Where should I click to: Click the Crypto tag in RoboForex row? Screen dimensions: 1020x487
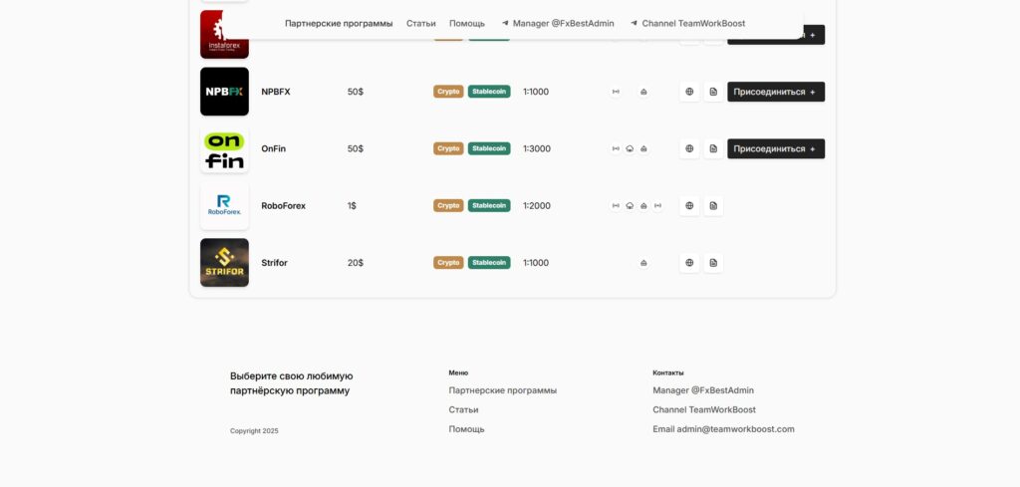448,206
